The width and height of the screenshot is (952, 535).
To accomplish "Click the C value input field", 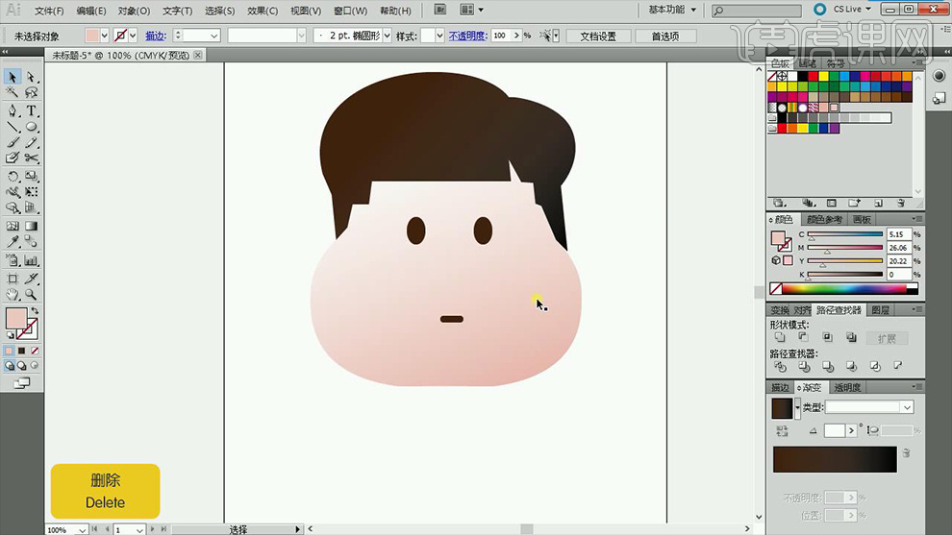I will point(897,234).
